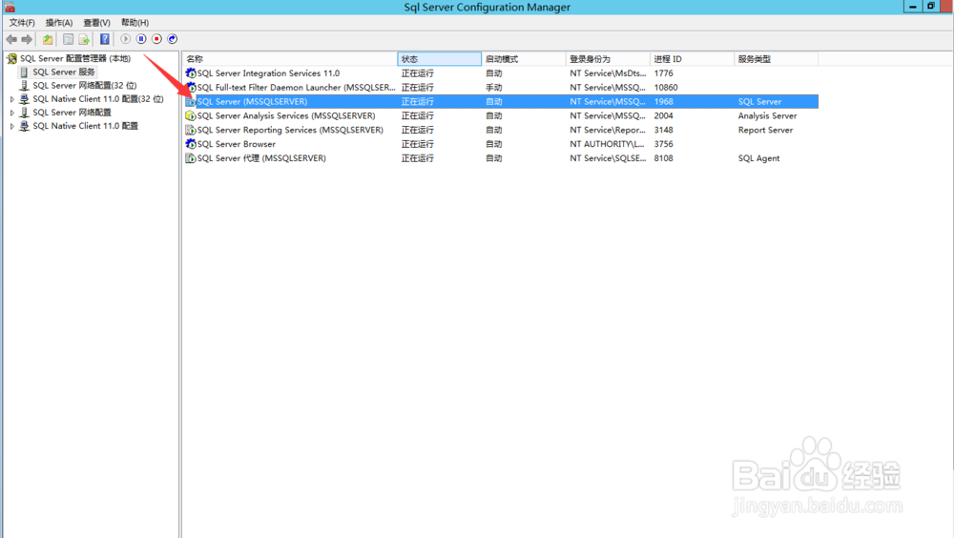Viewport: 954px width, 538px height.
Task: Select SQL Native Client 11.0 配置(32 位) item
Action: (98, 98)
